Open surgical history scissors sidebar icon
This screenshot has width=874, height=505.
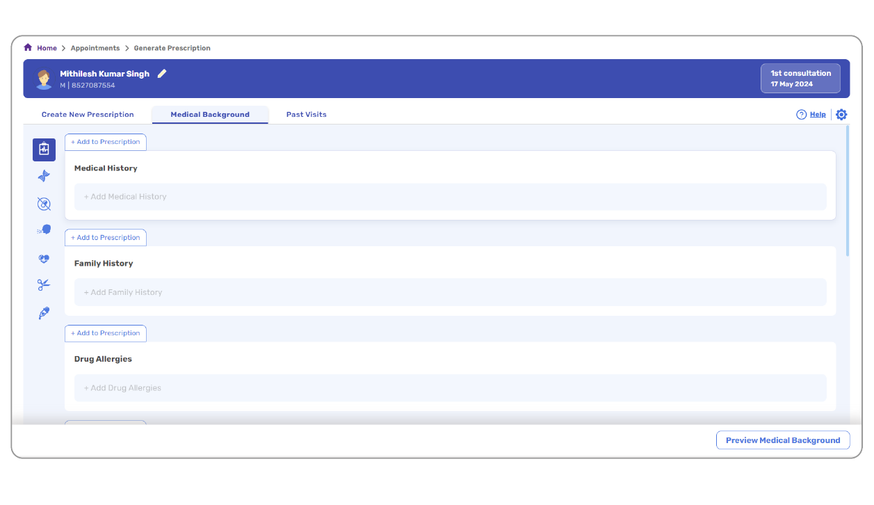[44, 284]
